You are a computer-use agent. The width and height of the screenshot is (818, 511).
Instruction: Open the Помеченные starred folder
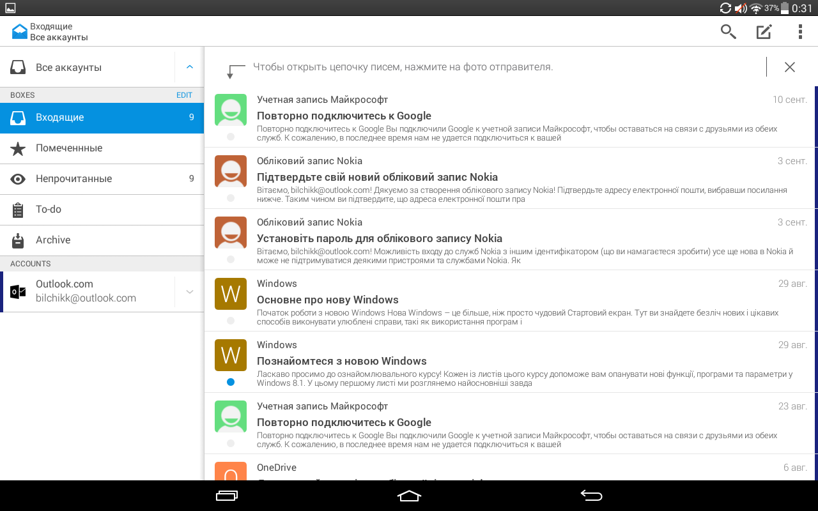102,148
